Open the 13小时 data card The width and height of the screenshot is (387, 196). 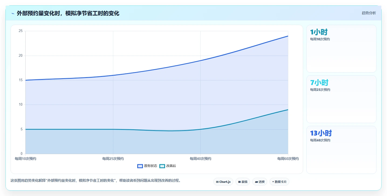(341, 150)
